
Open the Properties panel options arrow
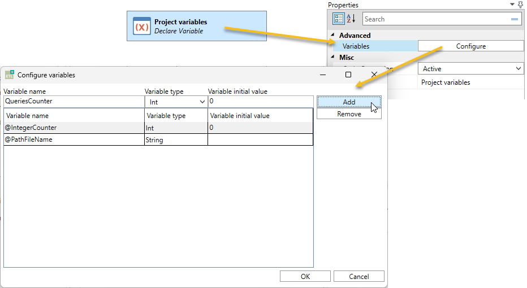512,5
